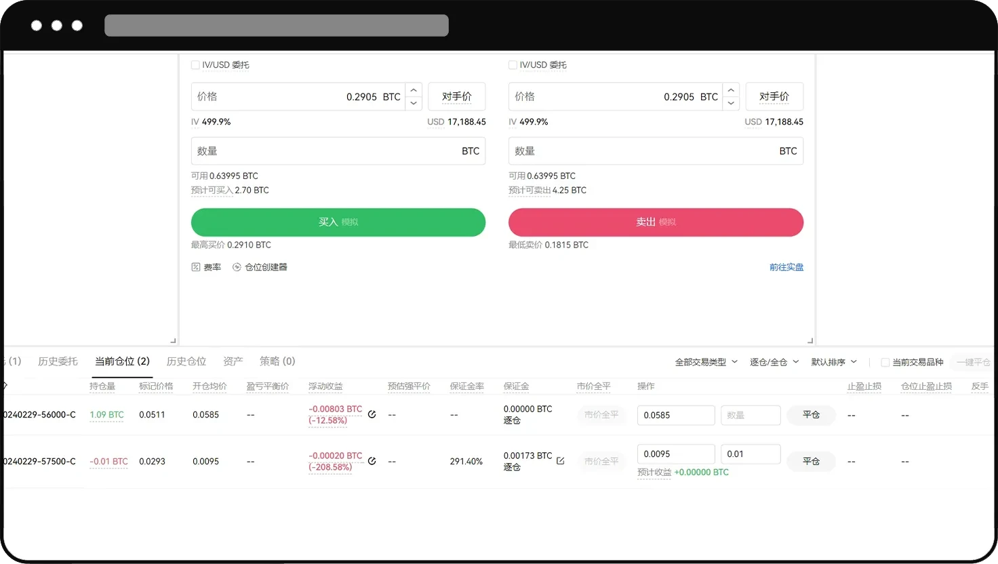The image size is (998, 564).
Task: Open 全部交易类型 dropdown
Action: click(706, 362)
